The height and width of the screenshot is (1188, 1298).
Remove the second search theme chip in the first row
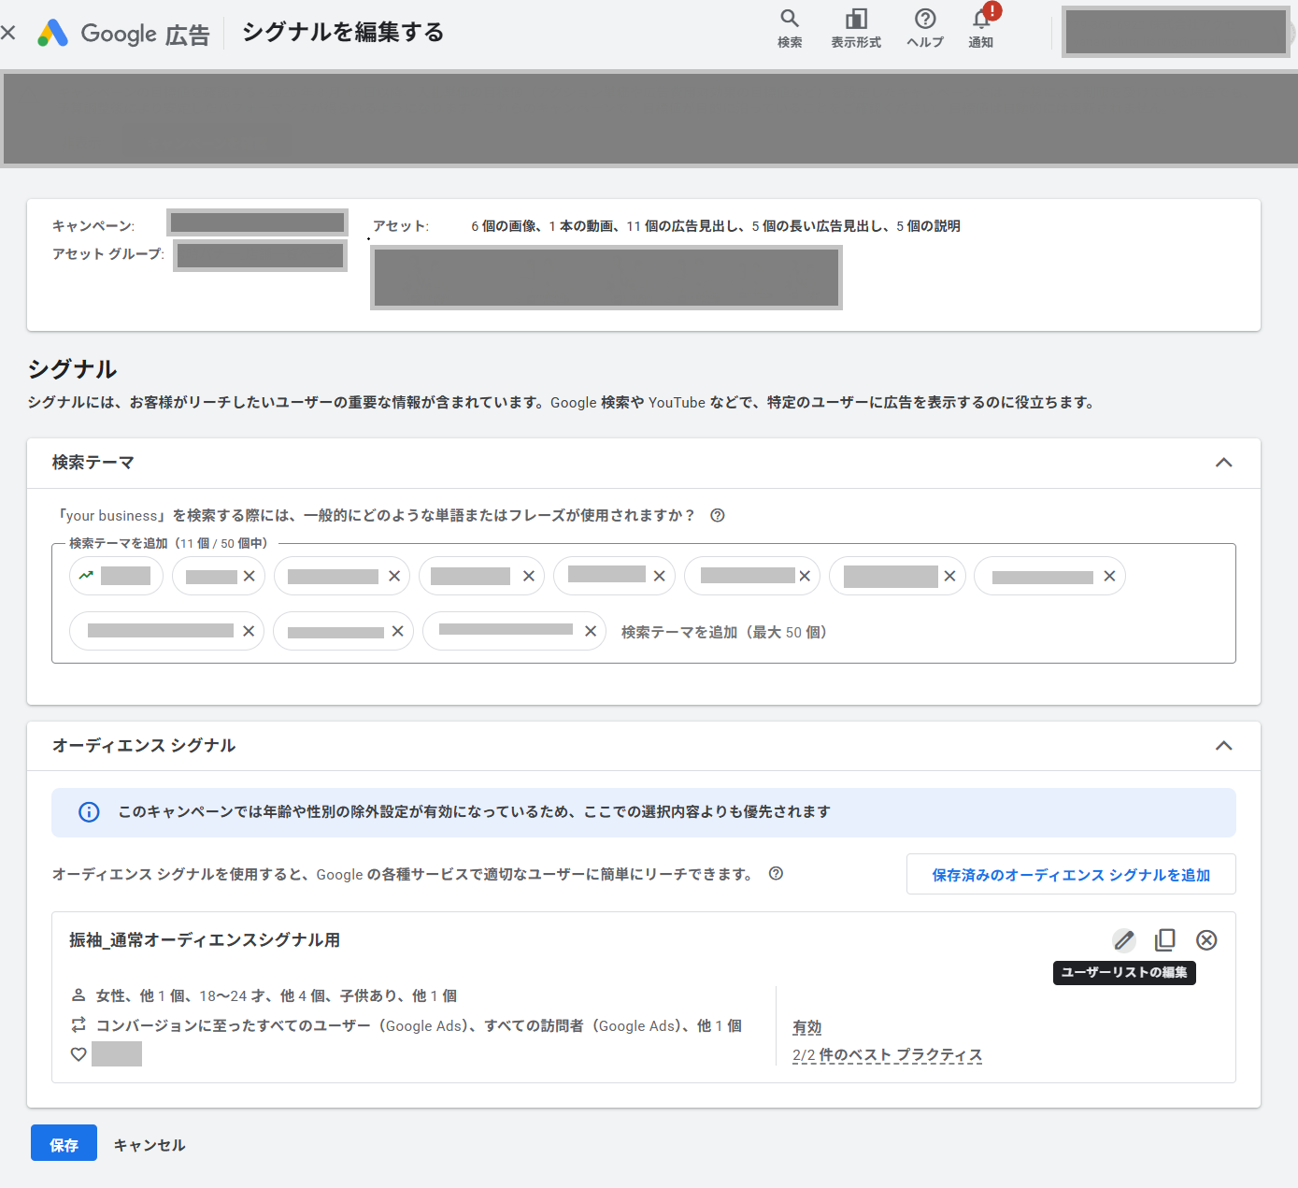(x=249, y=576)
